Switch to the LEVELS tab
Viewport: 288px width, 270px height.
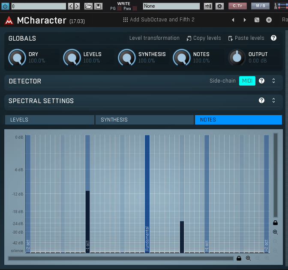coord(50,120)
